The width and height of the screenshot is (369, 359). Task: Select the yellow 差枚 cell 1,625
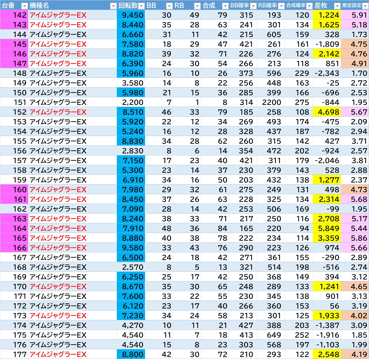[327, 25]
